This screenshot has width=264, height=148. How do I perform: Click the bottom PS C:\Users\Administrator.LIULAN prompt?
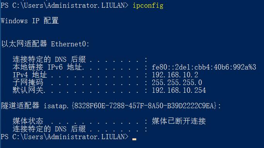[65, 137]
